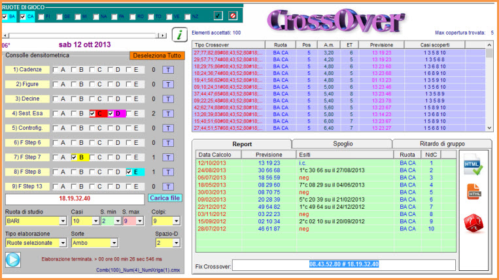Switch to the Spoglio tab

pyautogui.click(x=343, y=144)
